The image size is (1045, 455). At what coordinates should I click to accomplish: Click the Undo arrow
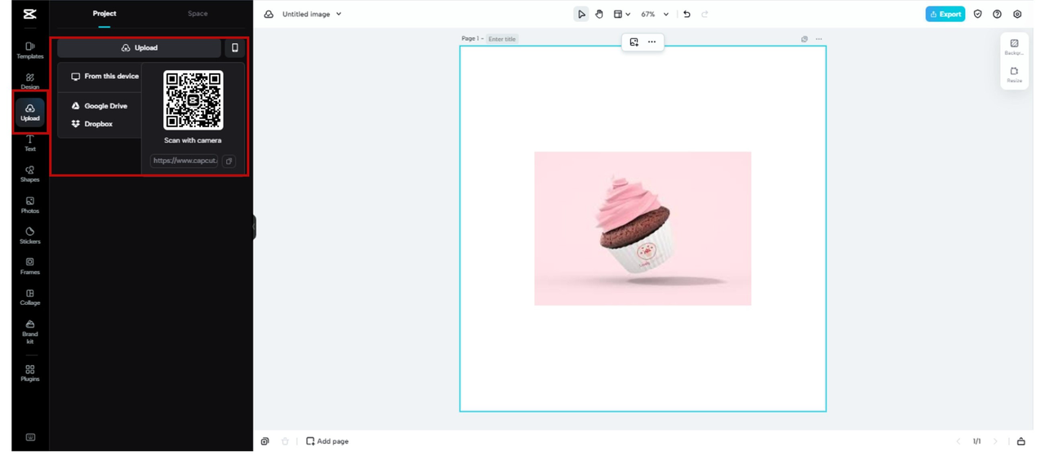tap(687, 14)
